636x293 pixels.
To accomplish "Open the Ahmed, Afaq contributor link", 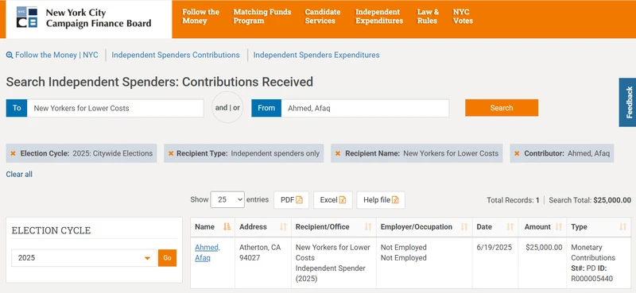I will 207,253.
